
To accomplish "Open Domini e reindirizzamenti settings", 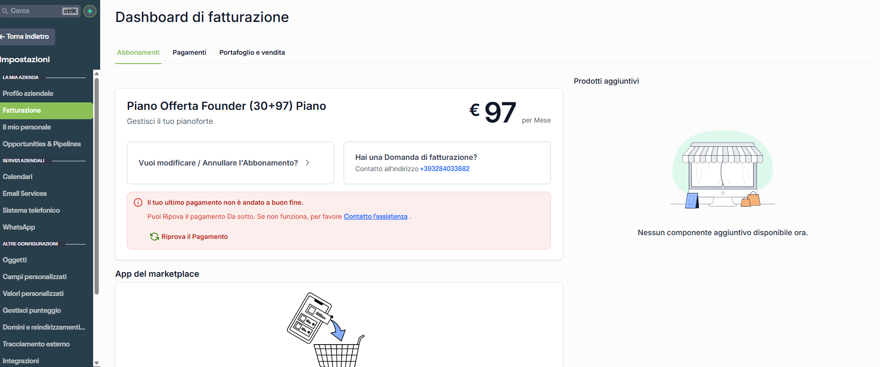I will click(x=44, y=327).
